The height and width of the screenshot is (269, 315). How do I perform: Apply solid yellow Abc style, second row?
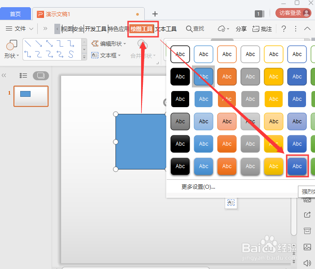pos(274,77)
